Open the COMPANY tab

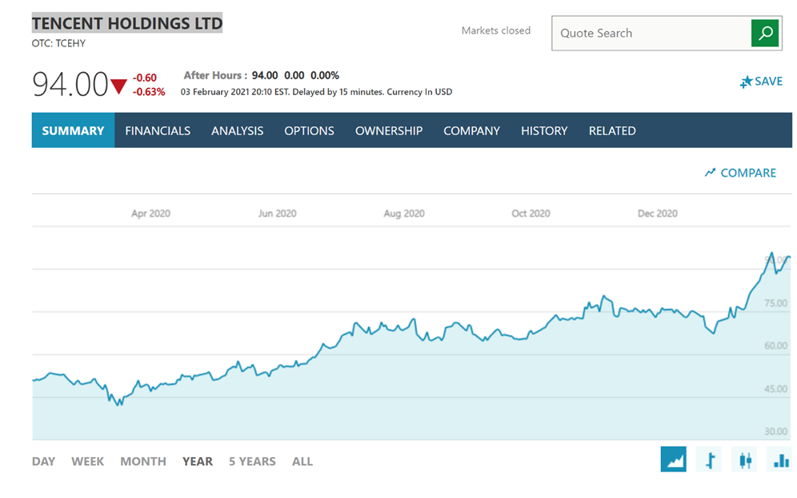coord(471,130)
